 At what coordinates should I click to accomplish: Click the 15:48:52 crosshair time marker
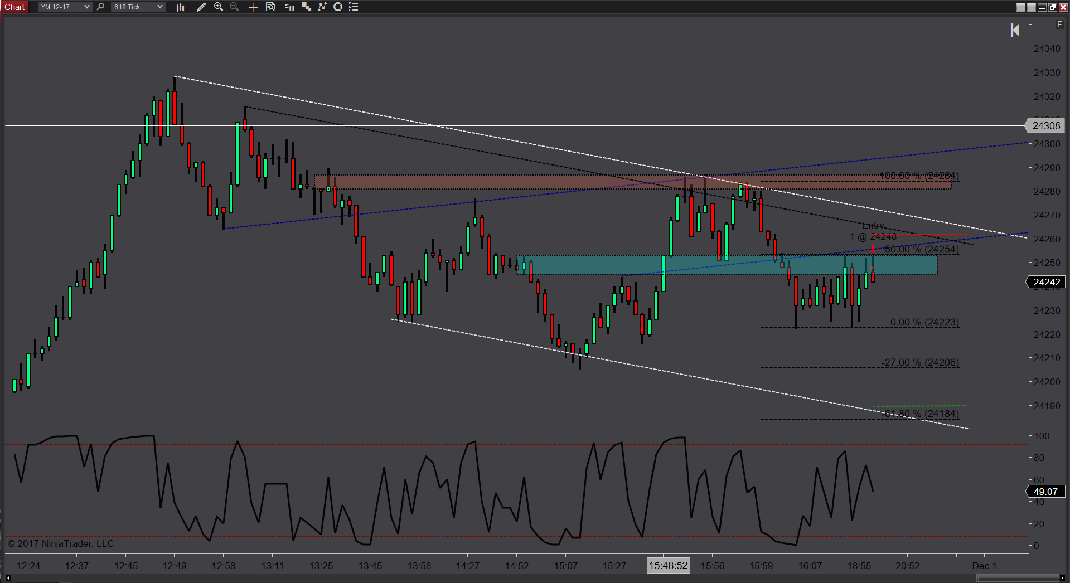[x=668, y=566]
